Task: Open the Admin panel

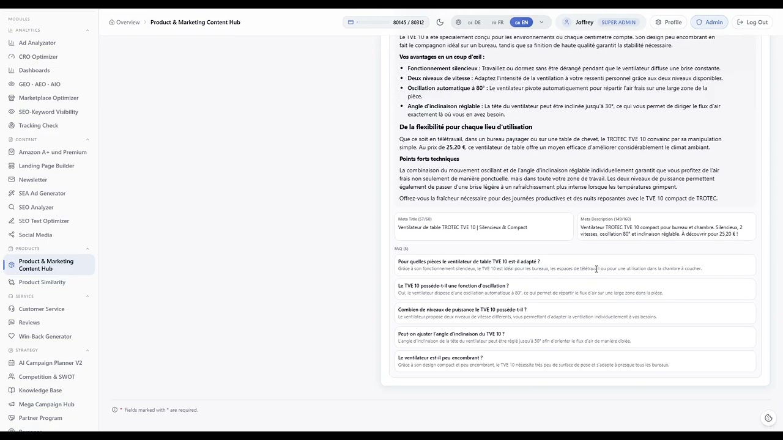Action: pyautogui.click(x=709, y=22)
